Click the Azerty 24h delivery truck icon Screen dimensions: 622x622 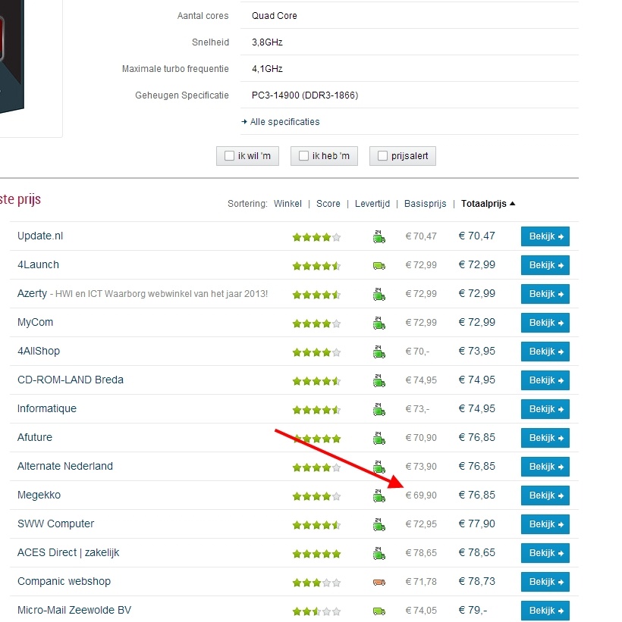coord(379,295)
